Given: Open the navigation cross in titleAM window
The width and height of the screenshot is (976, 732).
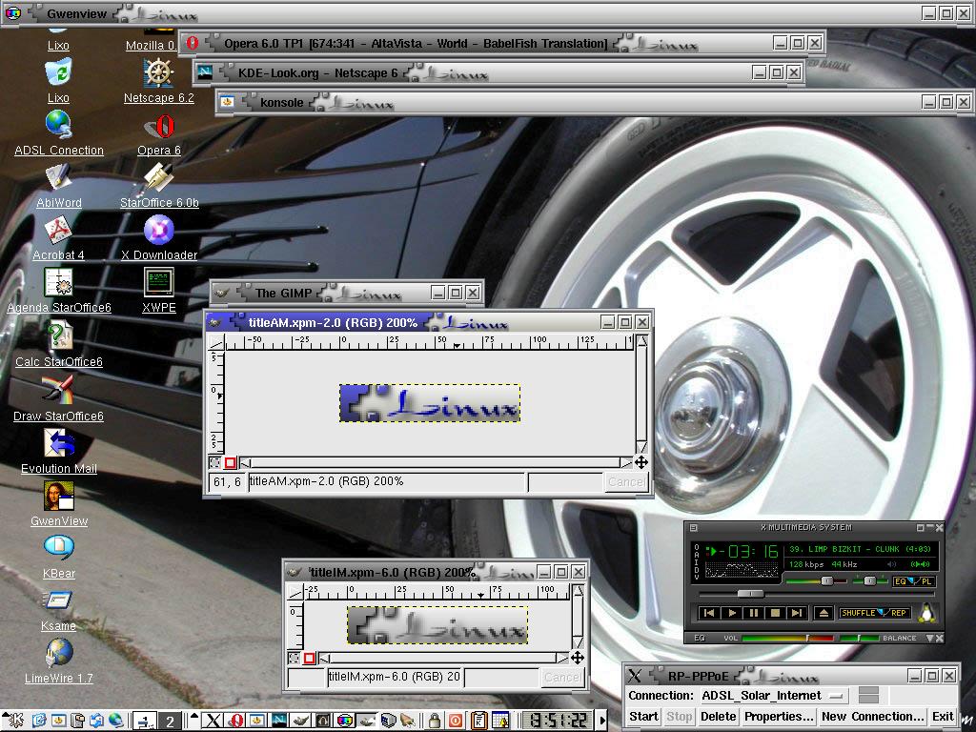Looking at the screenshot, I should coord(641,462).
